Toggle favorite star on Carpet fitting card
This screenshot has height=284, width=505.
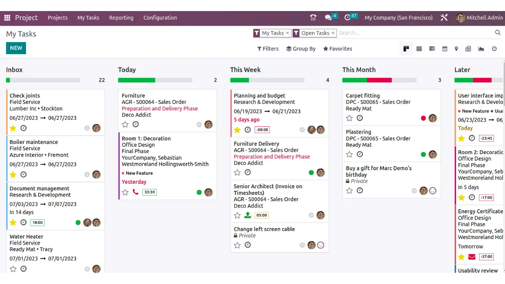point(349,118)
